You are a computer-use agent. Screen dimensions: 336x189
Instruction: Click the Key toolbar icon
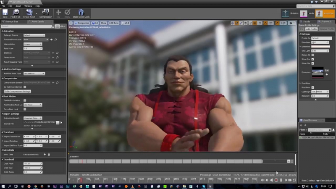[58, 13]
